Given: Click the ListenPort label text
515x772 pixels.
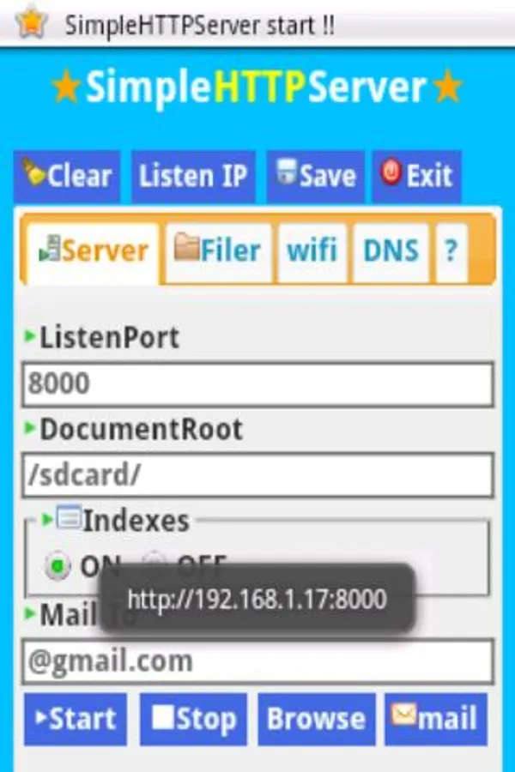Looking at the screenshot, I should [109, 338].
